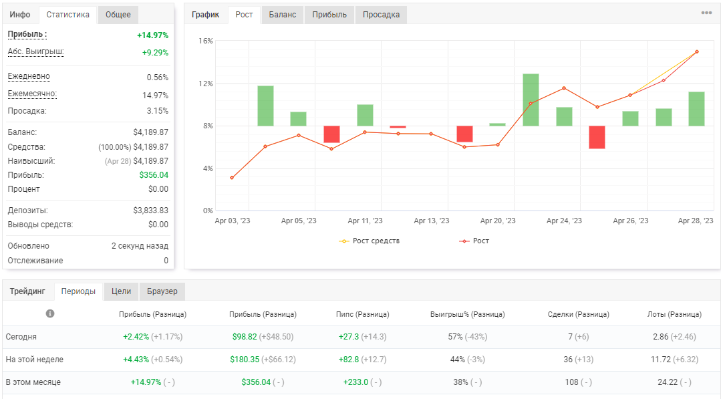Click the Абс. Выигрыш label
Screen dimensions: 721x399
(x=36, y=51)
